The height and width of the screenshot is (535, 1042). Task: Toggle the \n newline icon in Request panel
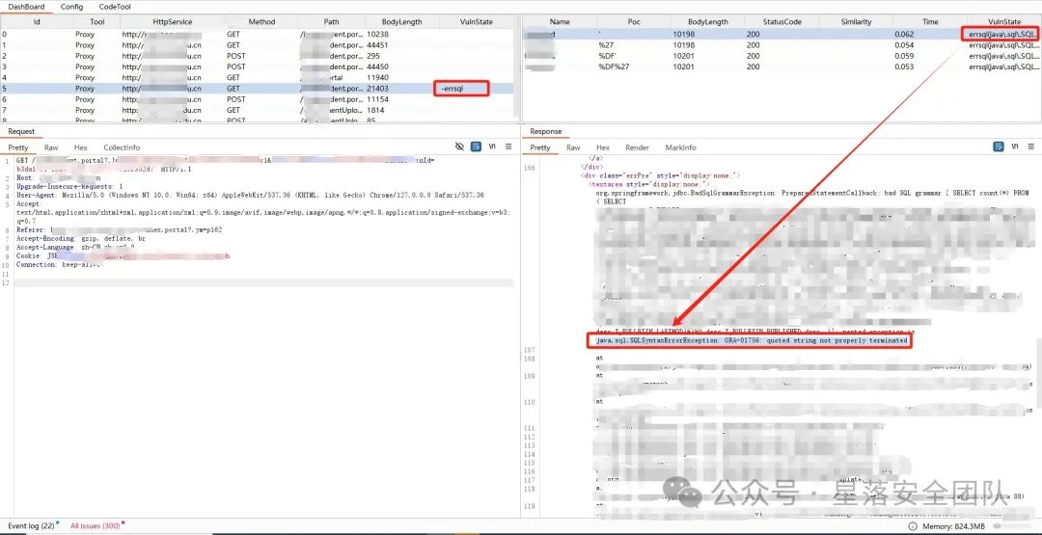[x=492, y=147]
